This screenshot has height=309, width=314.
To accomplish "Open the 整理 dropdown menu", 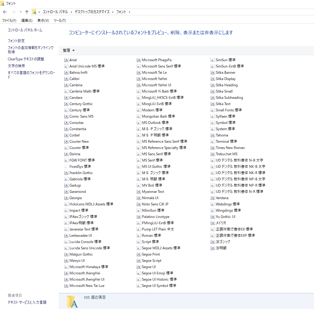I will pyautogui.click(x=69, y=50).
